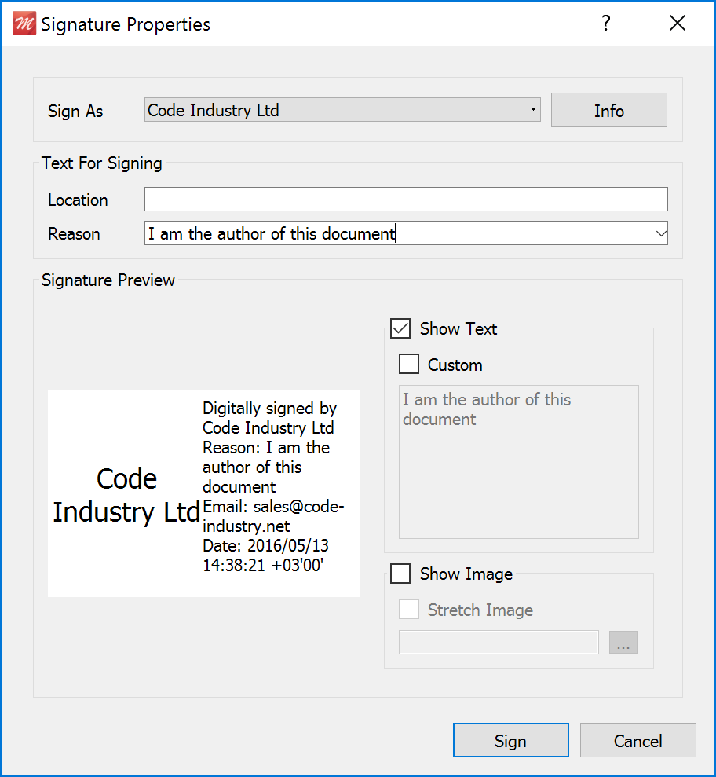Expand the Reason dropdown arrow
Viewport: 716px width, 777px height.
point(659,233)
